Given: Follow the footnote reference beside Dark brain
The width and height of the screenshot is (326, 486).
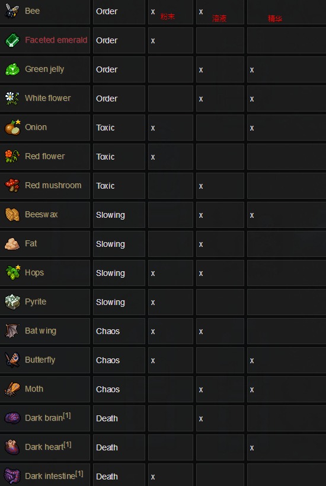Looking at the screenshot, I should pos(67,415).
